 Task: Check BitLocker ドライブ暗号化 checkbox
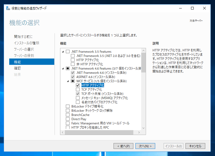click(68, 106)
